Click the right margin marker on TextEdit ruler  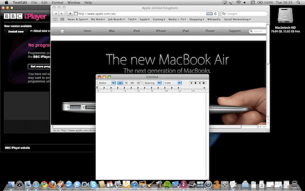[x=204, y=88]
